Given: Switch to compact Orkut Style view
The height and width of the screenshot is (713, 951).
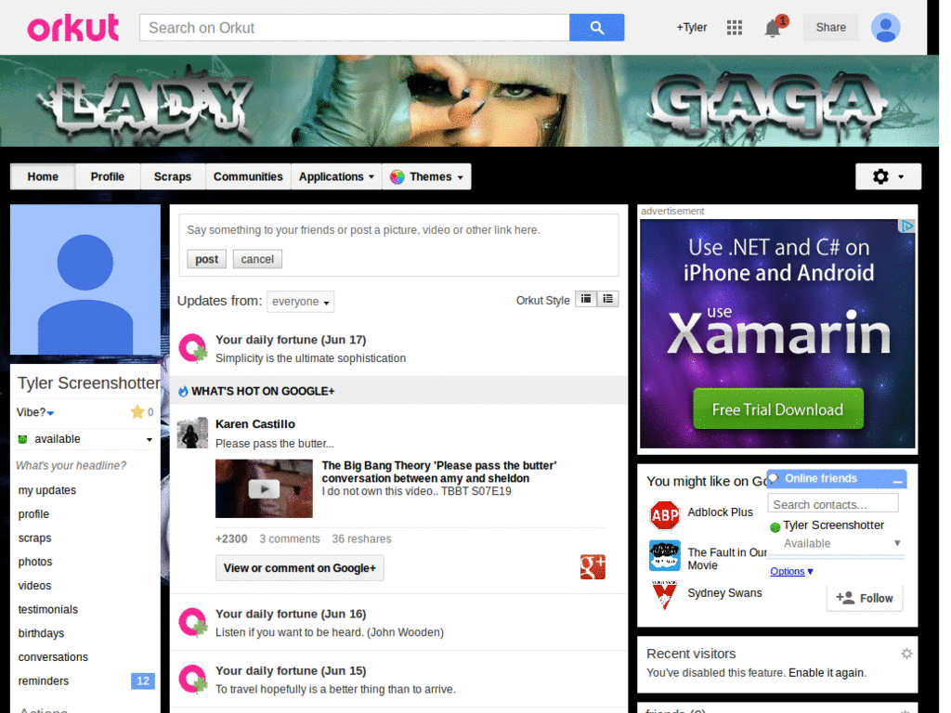Looking at the screenshot, I should 586,299.
